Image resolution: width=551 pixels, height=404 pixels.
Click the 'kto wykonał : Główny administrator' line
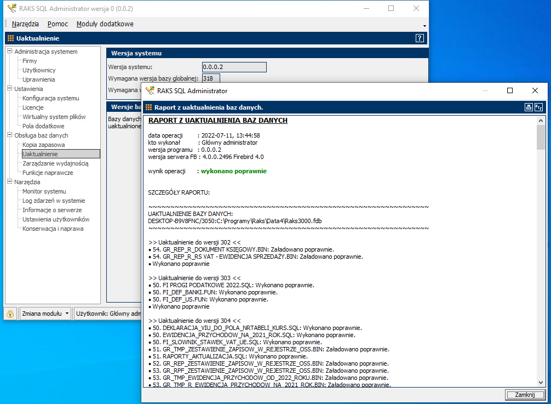(203, 143)
